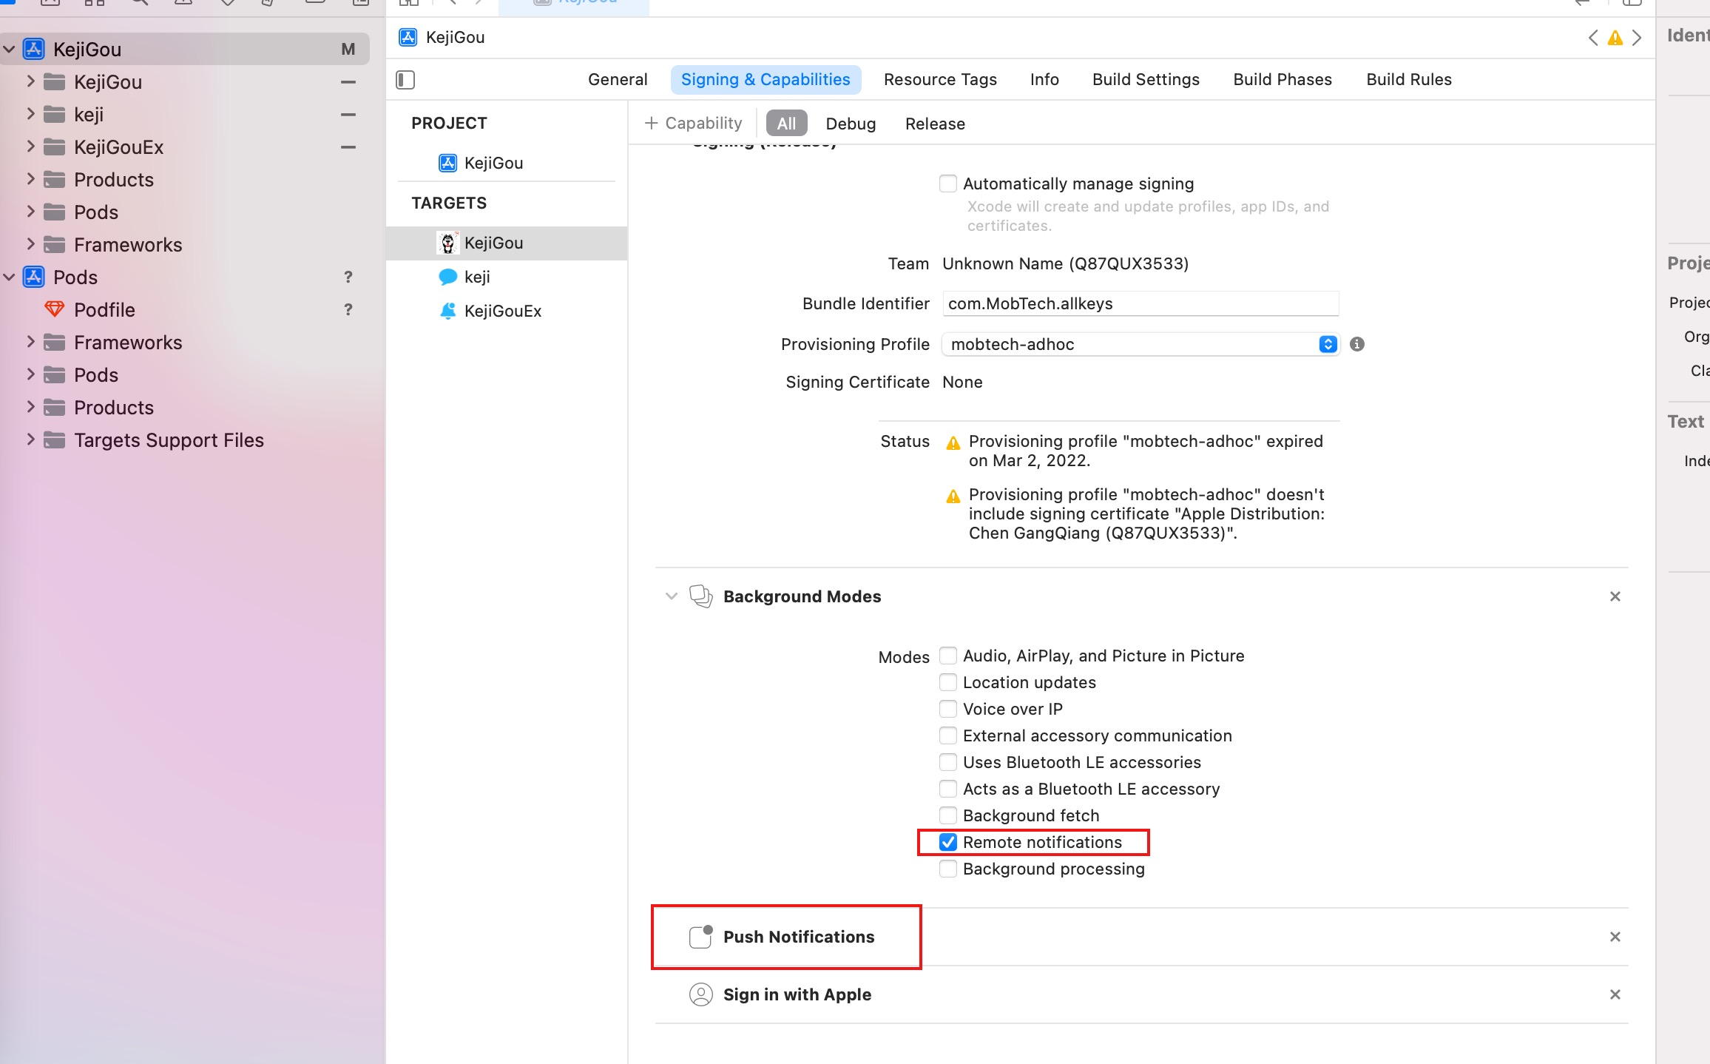
Task: Select the keji message target
Action: click(476, 277)
